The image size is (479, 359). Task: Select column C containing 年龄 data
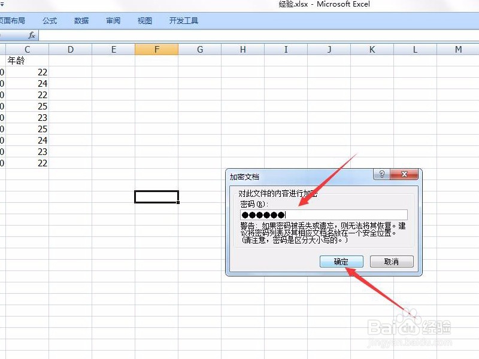(x=28, y=49)
